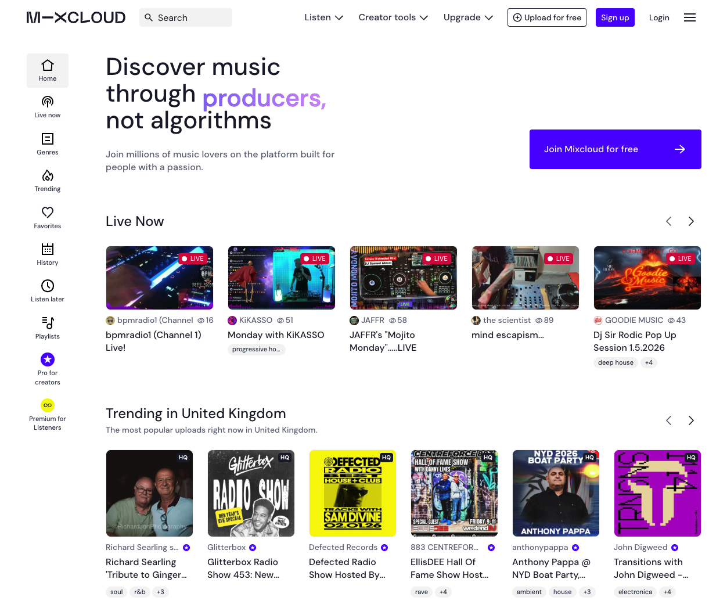Expand the Listen dropdown
727x615 pixels.
click(x=323, y=17)
